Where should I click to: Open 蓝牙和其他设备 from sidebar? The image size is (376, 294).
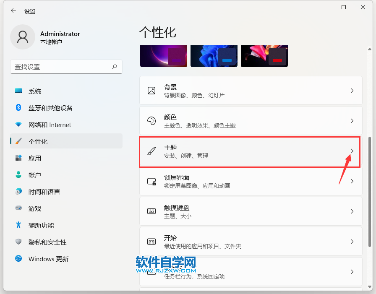pos(50,108)
